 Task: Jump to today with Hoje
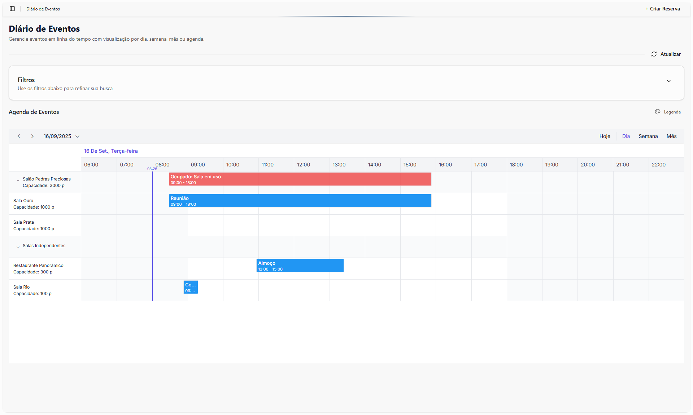click(605, 136)
